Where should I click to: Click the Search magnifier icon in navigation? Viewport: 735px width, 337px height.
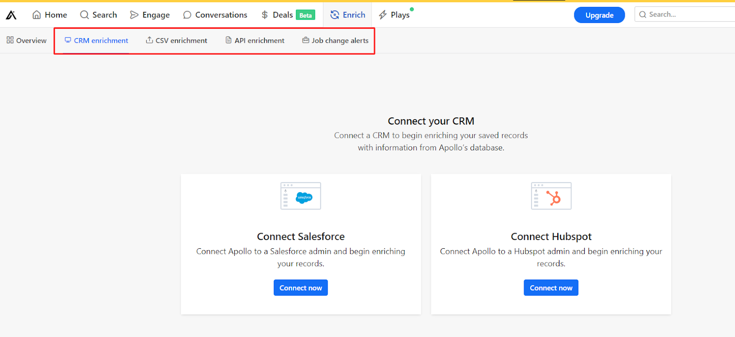(85, 15)
